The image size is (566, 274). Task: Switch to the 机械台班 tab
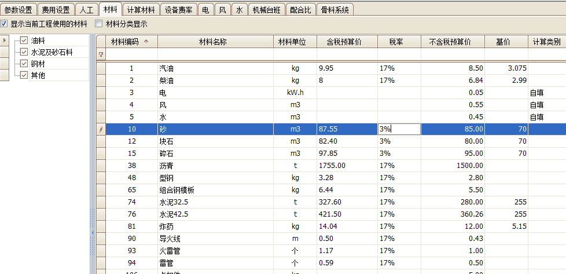[x=267, y=10]
